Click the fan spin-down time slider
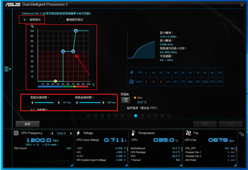 (90, 102)
